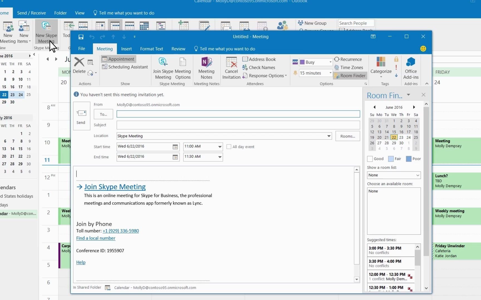Open Meeting Options in Skype Meeting group
This screenshot has height=300, width=481.
pyautogui.click(x=183, y=68)
